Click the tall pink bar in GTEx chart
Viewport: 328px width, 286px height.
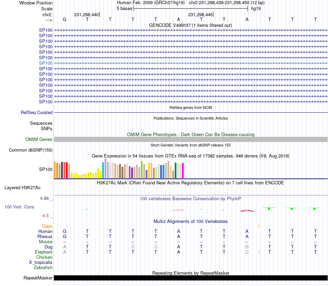105,168
